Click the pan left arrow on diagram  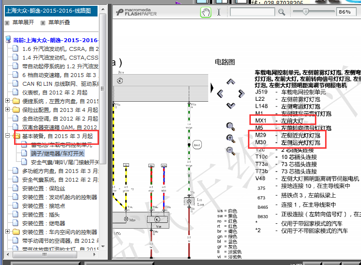(220, 94)
